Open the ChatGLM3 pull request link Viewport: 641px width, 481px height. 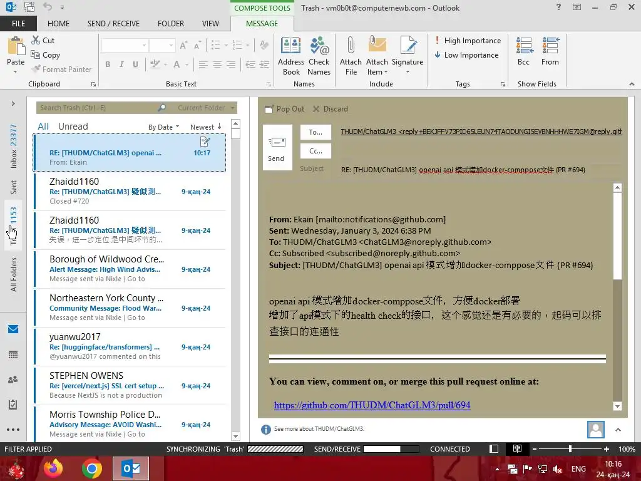coord(372,405)
